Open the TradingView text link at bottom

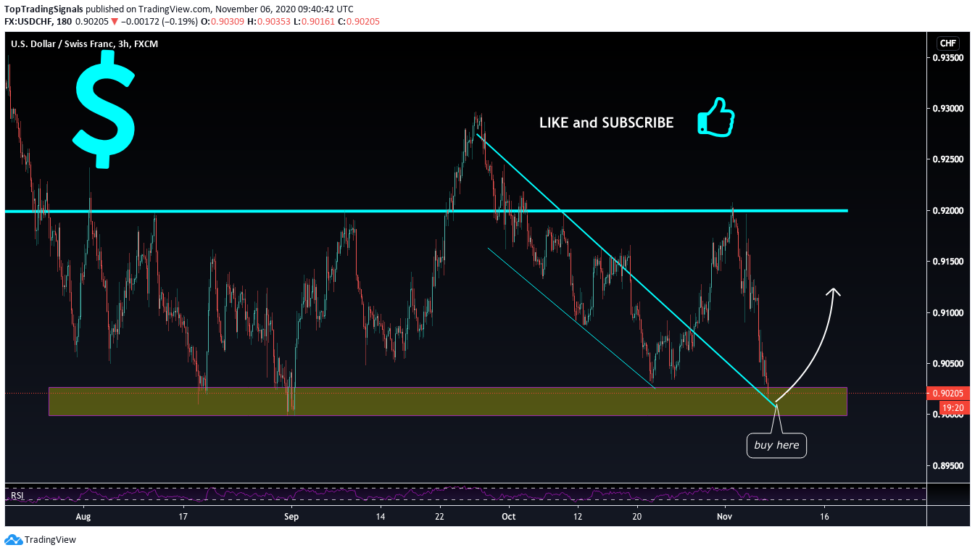(50, 540)
